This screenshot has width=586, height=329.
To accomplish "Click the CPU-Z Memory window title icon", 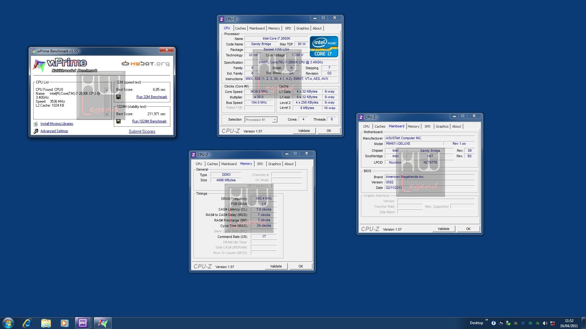I will point(194,155).
